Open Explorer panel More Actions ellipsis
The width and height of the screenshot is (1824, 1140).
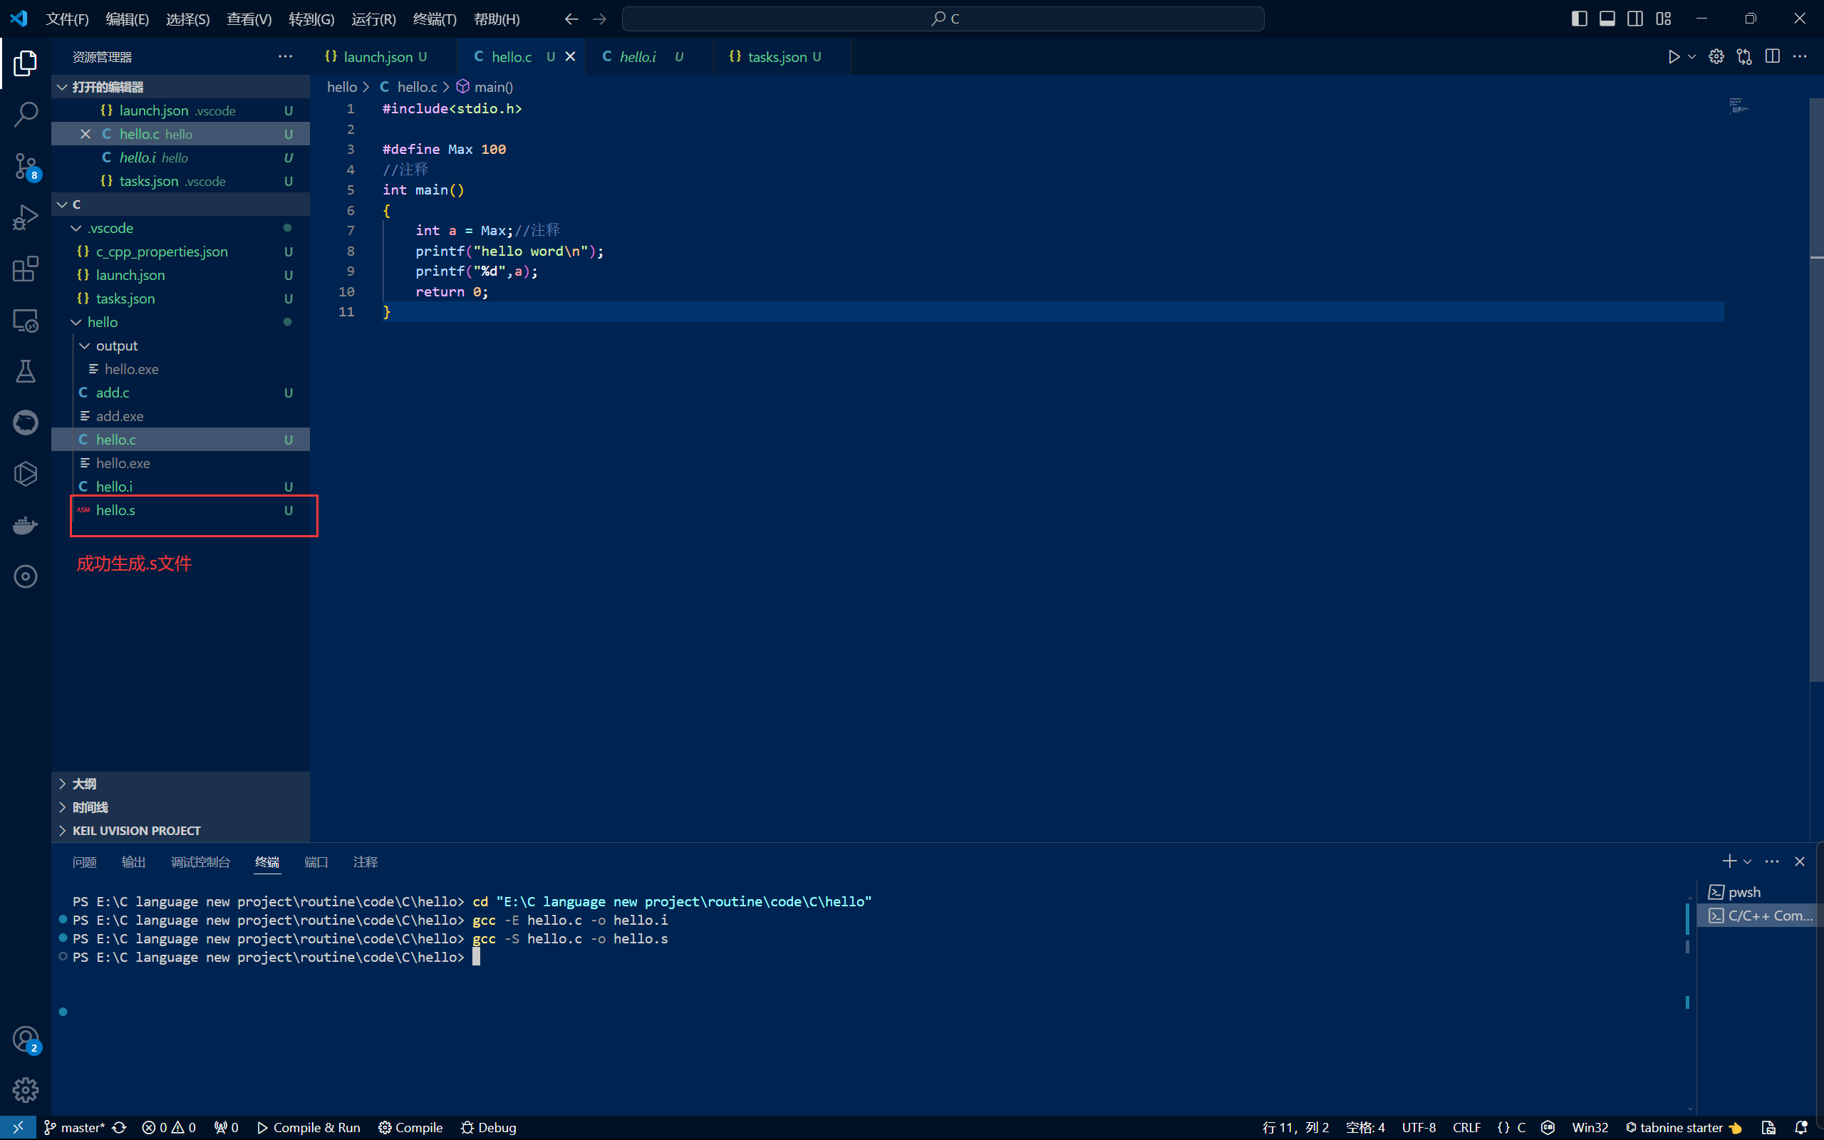(285, 56)
